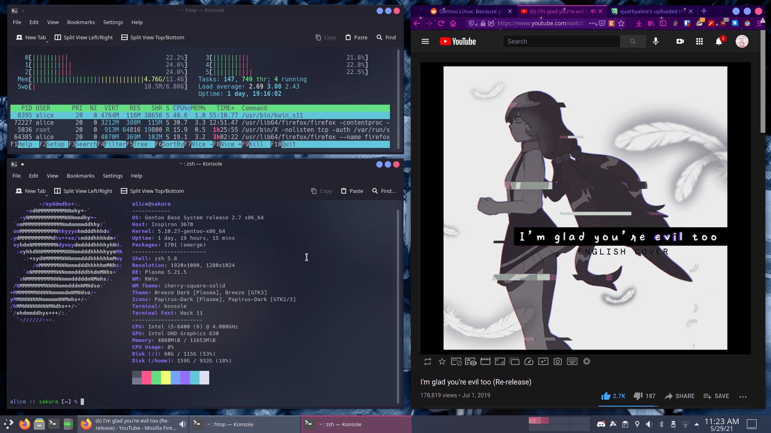Viewport: 771px width, 433px height.
Task: Open the Settings menu in the htop Konsole
Action: 113,22
